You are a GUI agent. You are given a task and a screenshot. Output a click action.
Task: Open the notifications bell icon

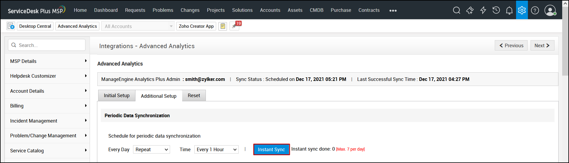[x=509, y=11]
